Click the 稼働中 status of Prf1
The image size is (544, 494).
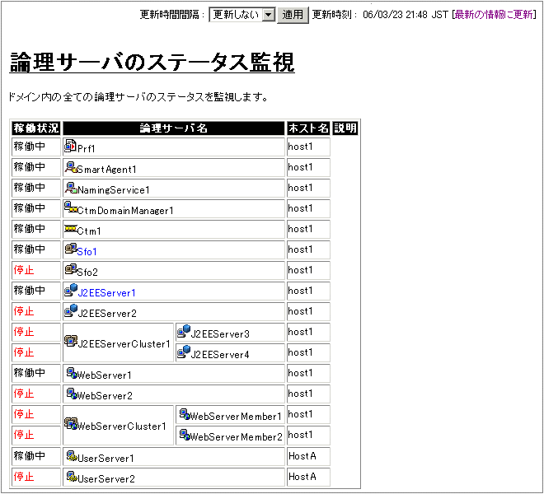pyautogui.click(x=30, y=147)
